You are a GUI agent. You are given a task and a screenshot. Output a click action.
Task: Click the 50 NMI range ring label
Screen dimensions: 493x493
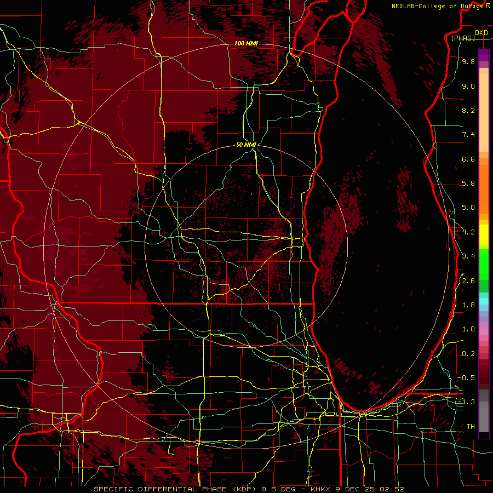coord(246,145)
